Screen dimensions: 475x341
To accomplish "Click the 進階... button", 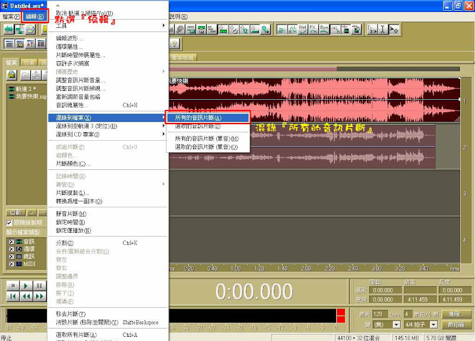I will [x=457, y=314].
